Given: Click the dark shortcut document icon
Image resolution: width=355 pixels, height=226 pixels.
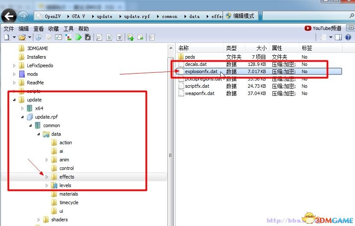Looking at the screenshot, I should click(88, 37).
